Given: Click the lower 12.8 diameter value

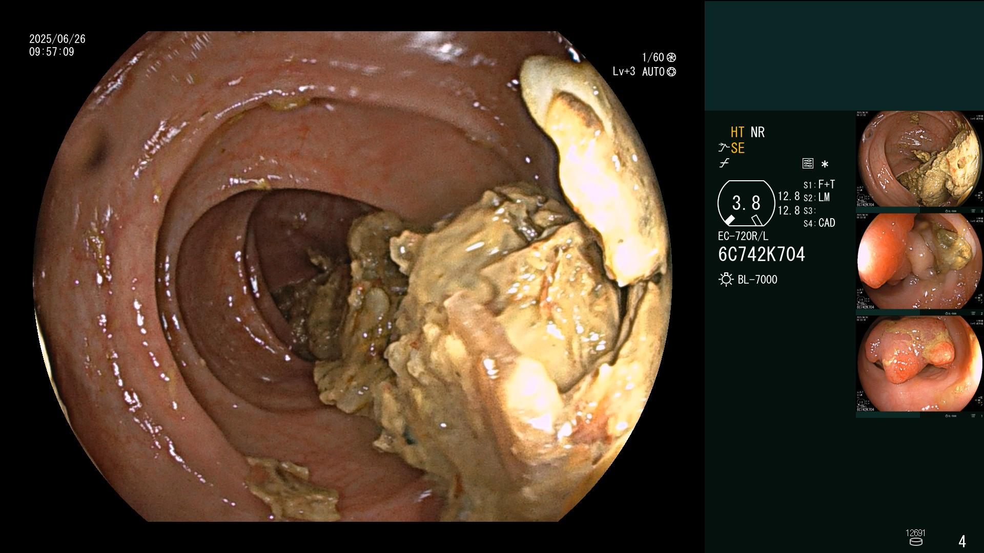Looking at the screenshot, I should (x=789, y=210).
